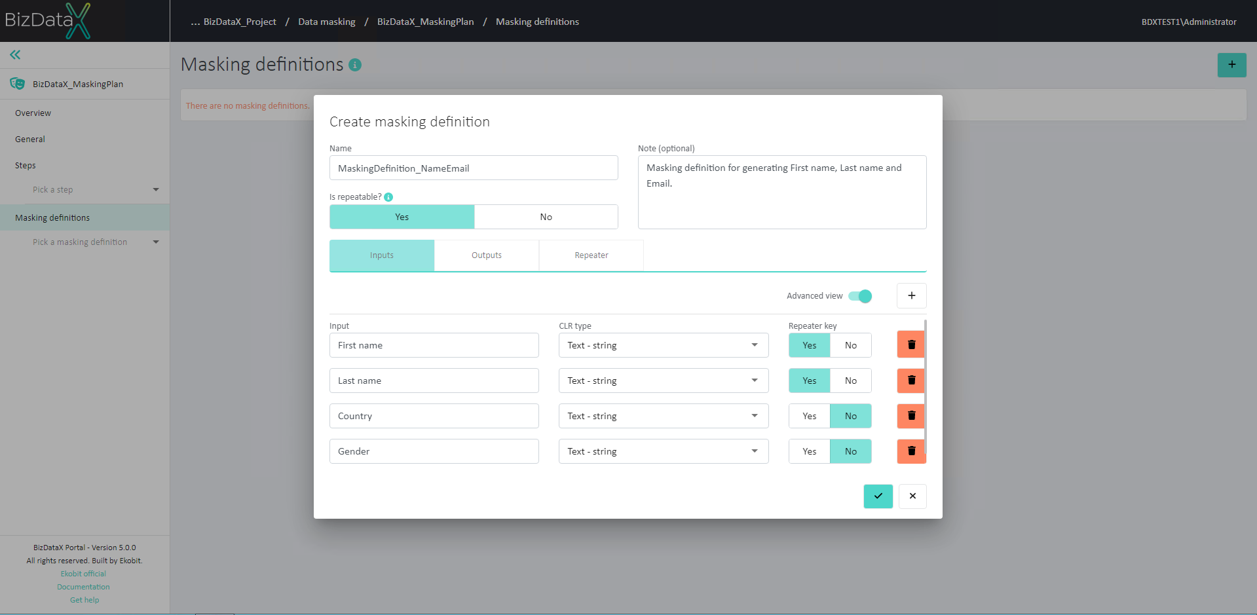The height and width of the screenshot is (615, 1257).
Task: Set Country repeater key to Yes
Action: 810,416
